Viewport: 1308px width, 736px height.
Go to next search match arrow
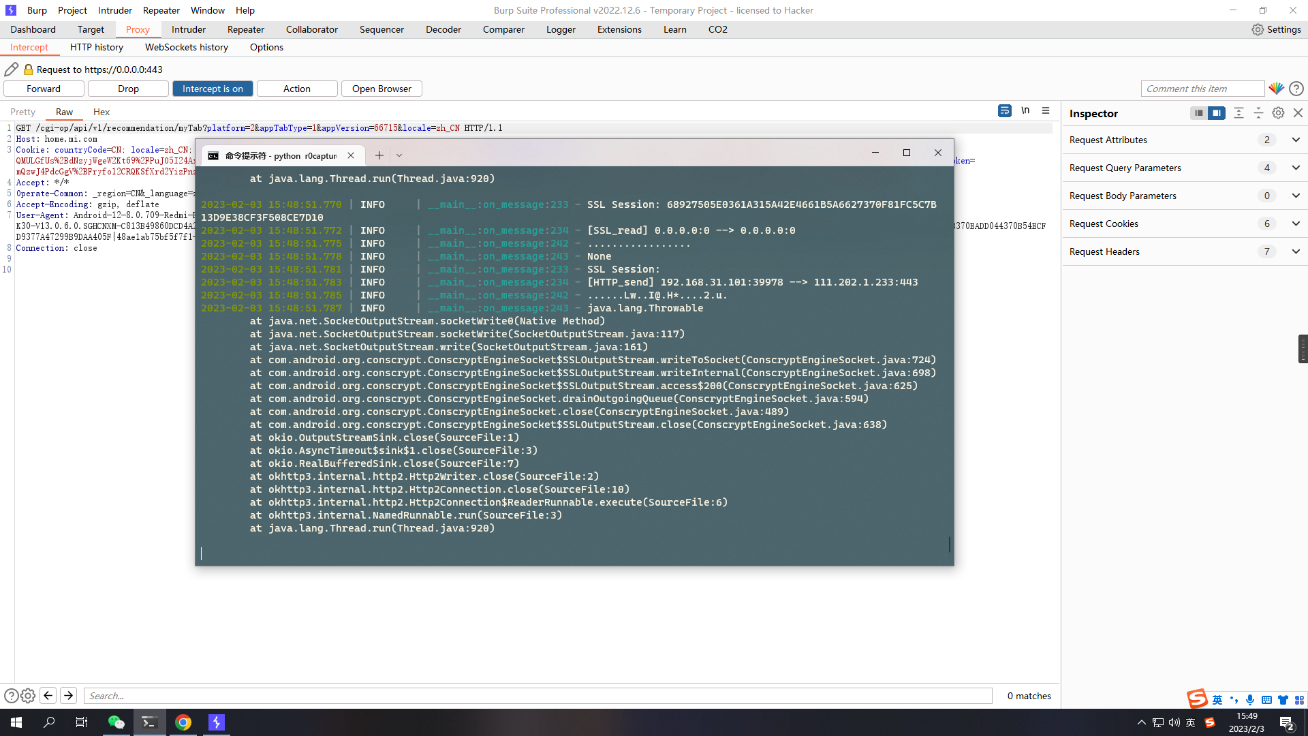68,696
